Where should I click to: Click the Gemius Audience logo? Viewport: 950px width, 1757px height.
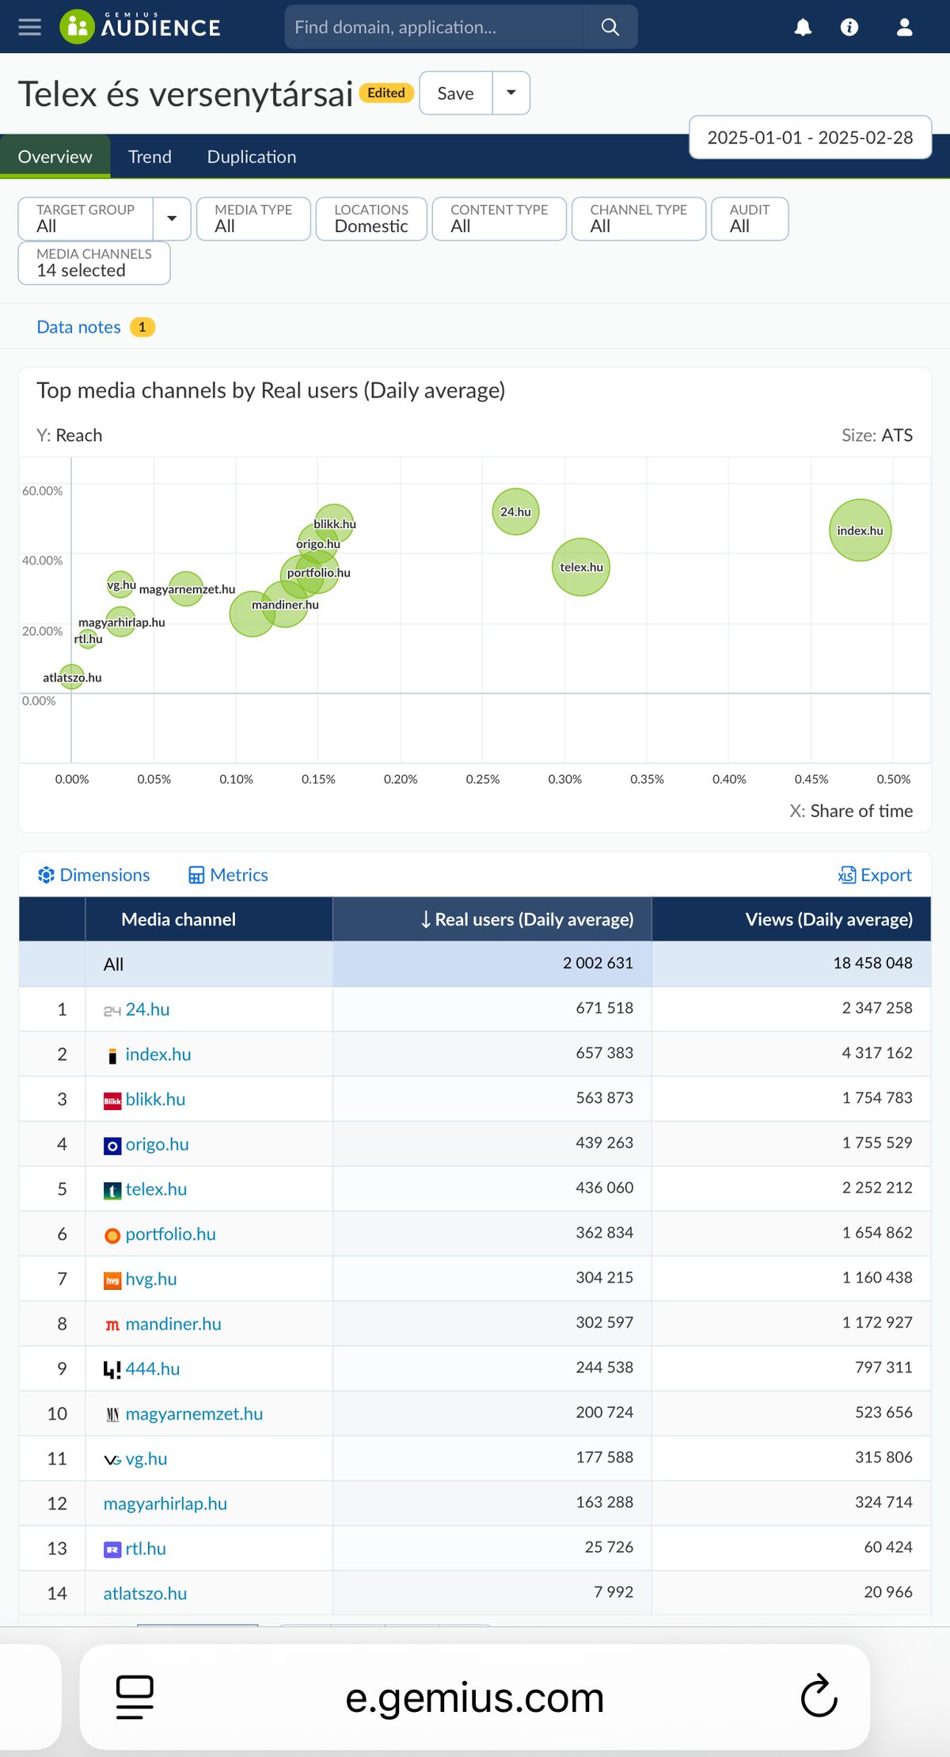coord(140,27)
